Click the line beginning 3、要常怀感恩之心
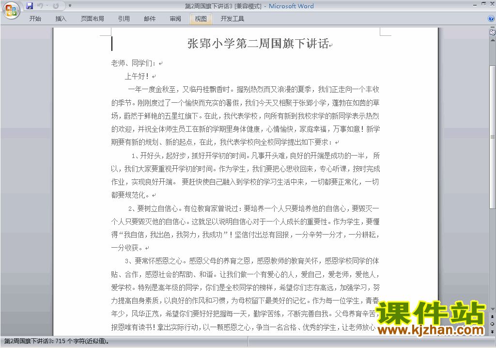496x348 pixels. tap(252, 261)
